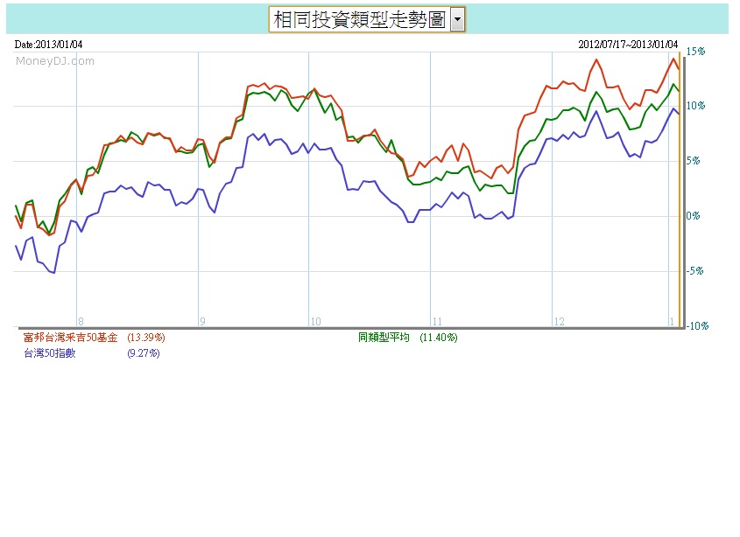Click the 10% y-axis label
The width and height of the screenshot is (740, 537).
pos(695,106)
